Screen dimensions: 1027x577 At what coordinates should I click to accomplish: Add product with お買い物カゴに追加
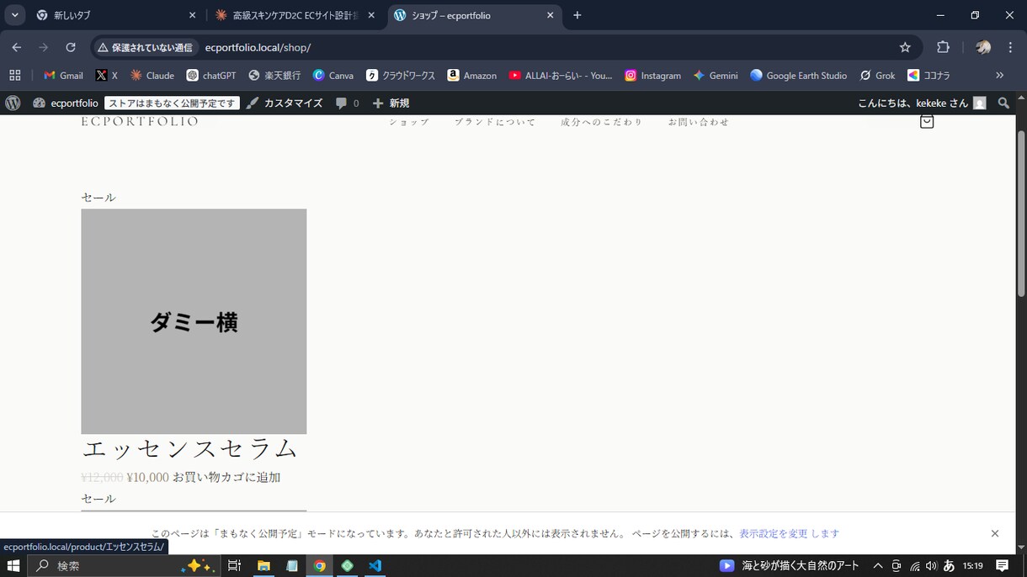(x=226, y=477)
